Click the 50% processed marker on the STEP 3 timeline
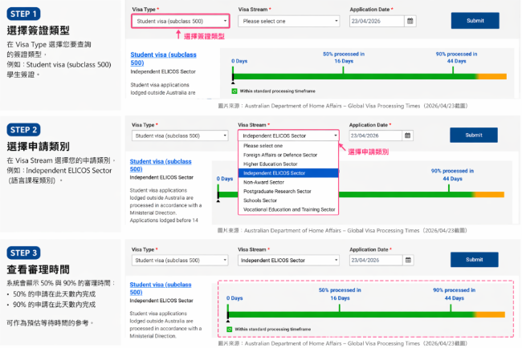 coord(340,308)
